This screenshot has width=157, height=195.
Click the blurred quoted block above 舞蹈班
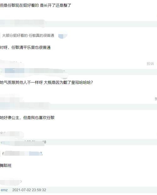tap(22, 153)
